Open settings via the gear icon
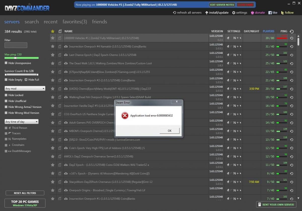 (234, 13)
